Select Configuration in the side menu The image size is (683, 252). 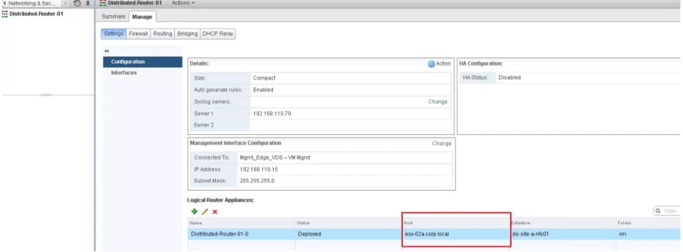(x=142, y=61)
